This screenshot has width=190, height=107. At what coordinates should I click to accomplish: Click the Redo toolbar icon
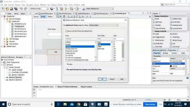[x=26, y=9]
